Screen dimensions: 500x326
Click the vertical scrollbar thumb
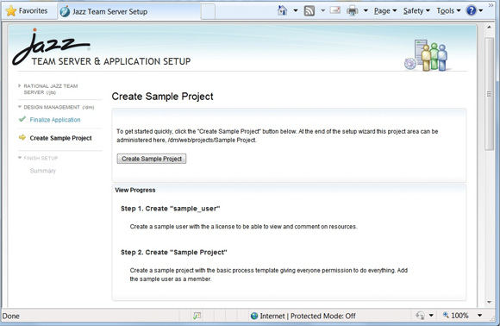click(489, 93)
